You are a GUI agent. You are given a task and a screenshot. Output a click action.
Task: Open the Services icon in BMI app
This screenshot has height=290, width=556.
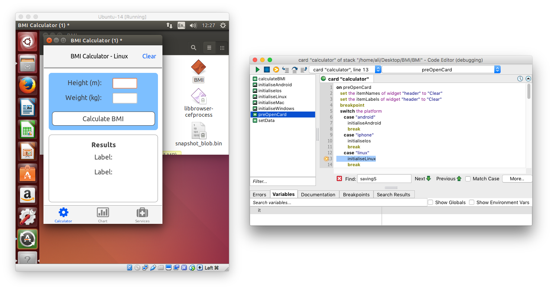pos(142,213)
